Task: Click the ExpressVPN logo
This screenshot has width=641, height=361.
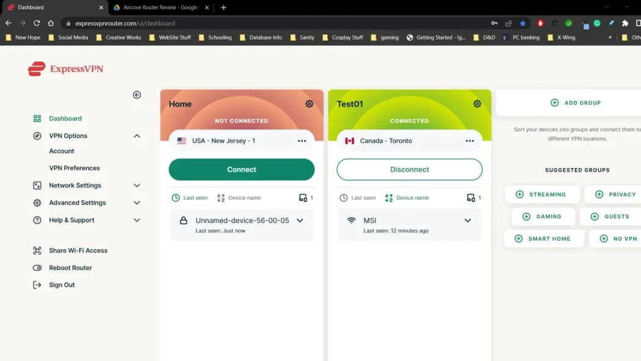Action: point(65,68)
